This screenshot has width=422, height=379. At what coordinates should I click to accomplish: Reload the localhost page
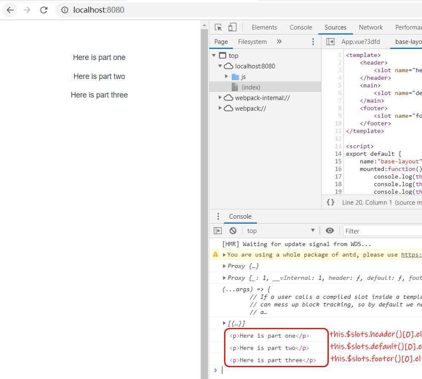[44, 10]
